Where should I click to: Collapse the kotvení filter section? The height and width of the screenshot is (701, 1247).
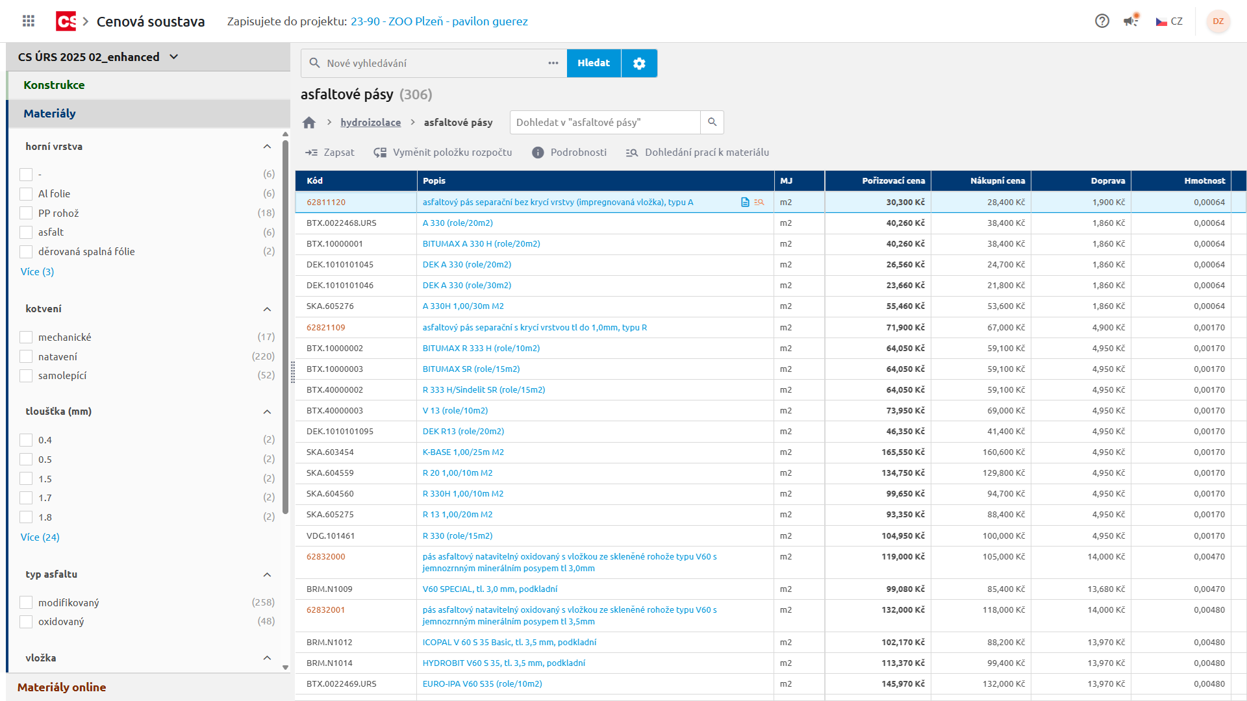point(267,309)
